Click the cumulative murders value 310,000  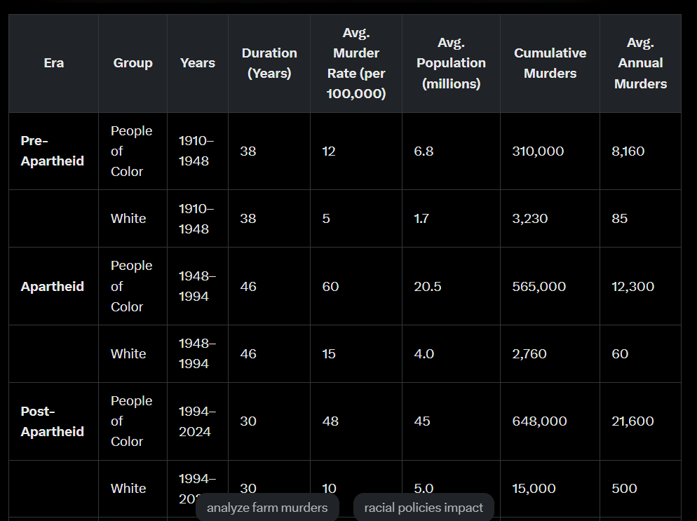click(538, 151)
